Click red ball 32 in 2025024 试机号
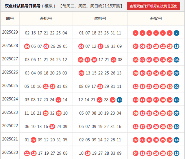This screenshot has width=185, height=159. 113,100
